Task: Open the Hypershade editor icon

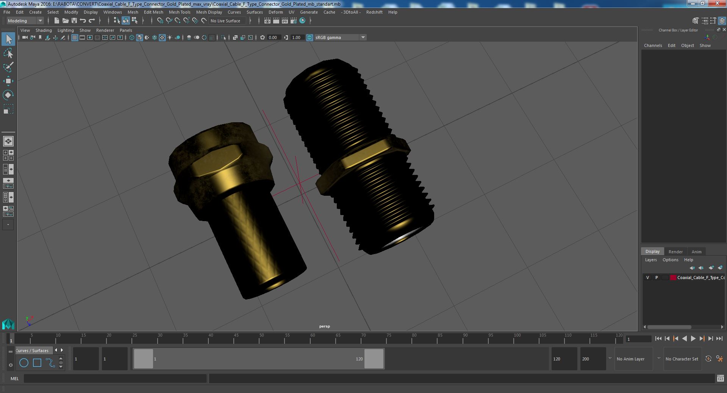Action: coord(302,21)
